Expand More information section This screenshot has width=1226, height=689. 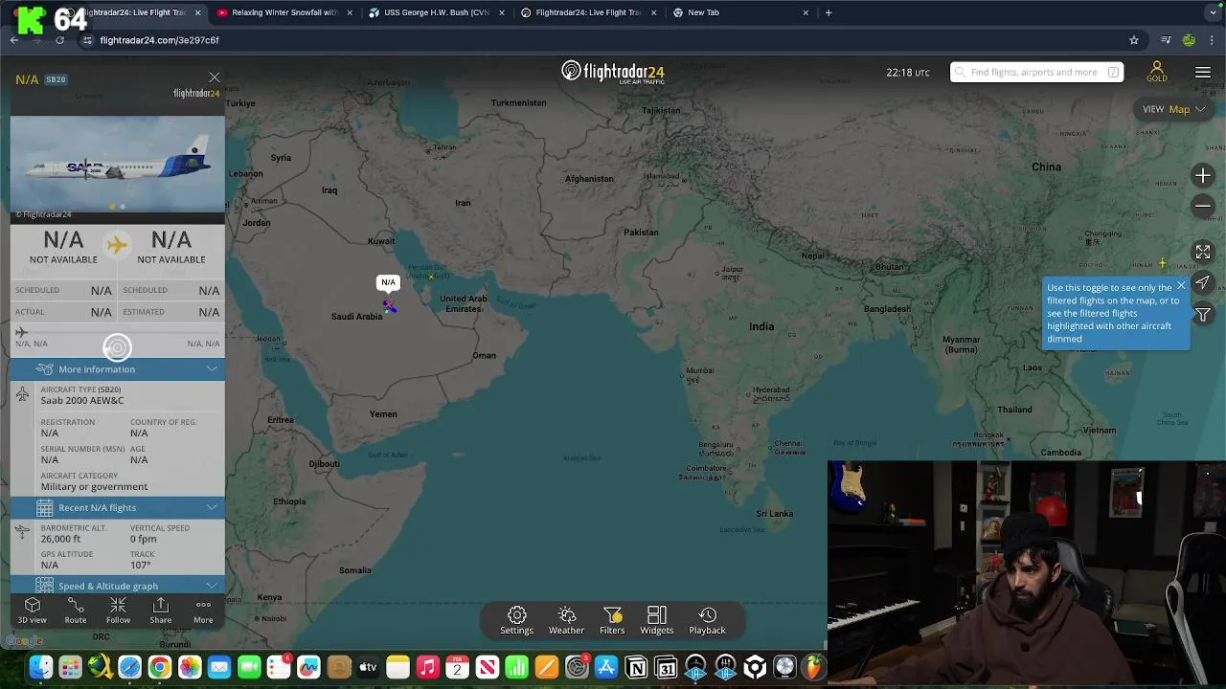click(118, 369)
